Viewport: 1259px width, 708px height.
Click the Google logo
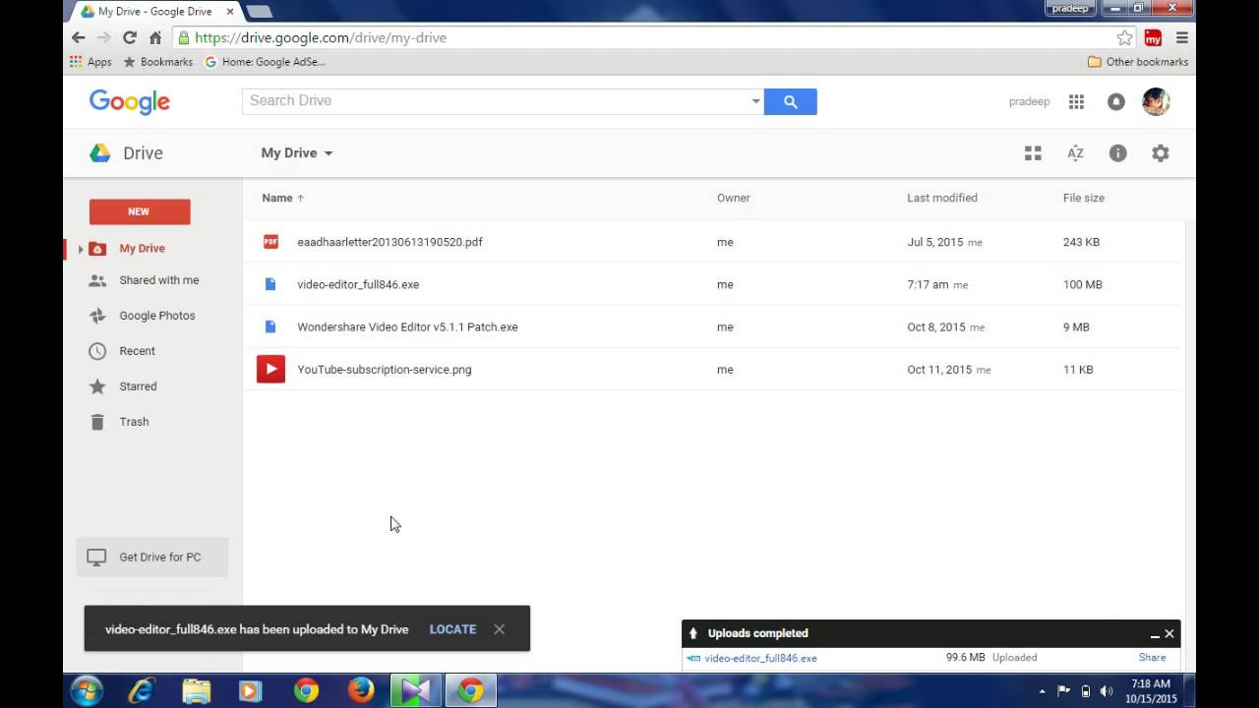pos(130,101)
